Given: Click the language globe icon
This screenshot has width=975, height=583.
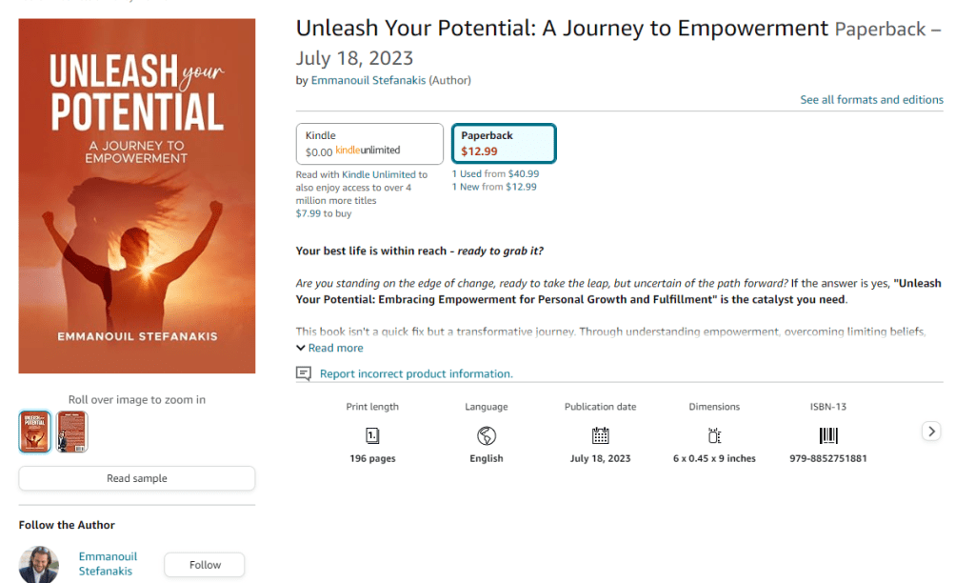Looking at the screenshot, I should tap(487, 435).
